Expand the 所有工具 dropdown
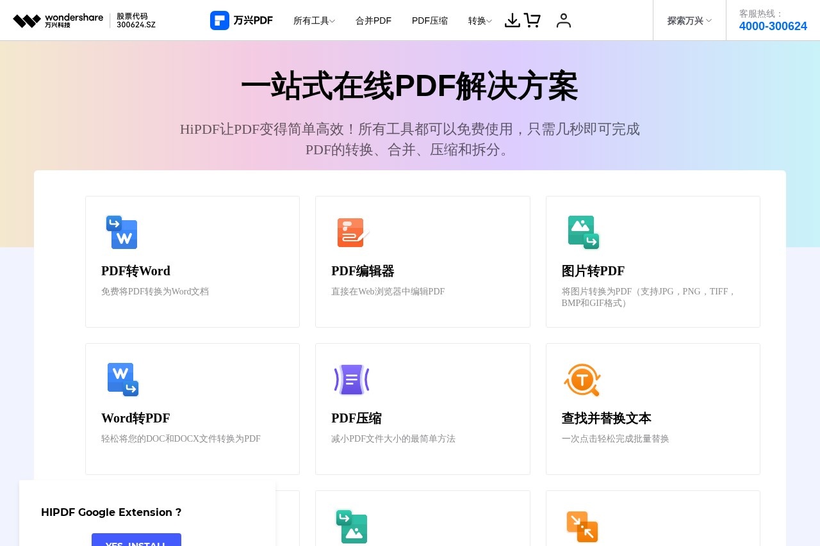Viewport: 820px width, 546px height. (x=313, y=20)
